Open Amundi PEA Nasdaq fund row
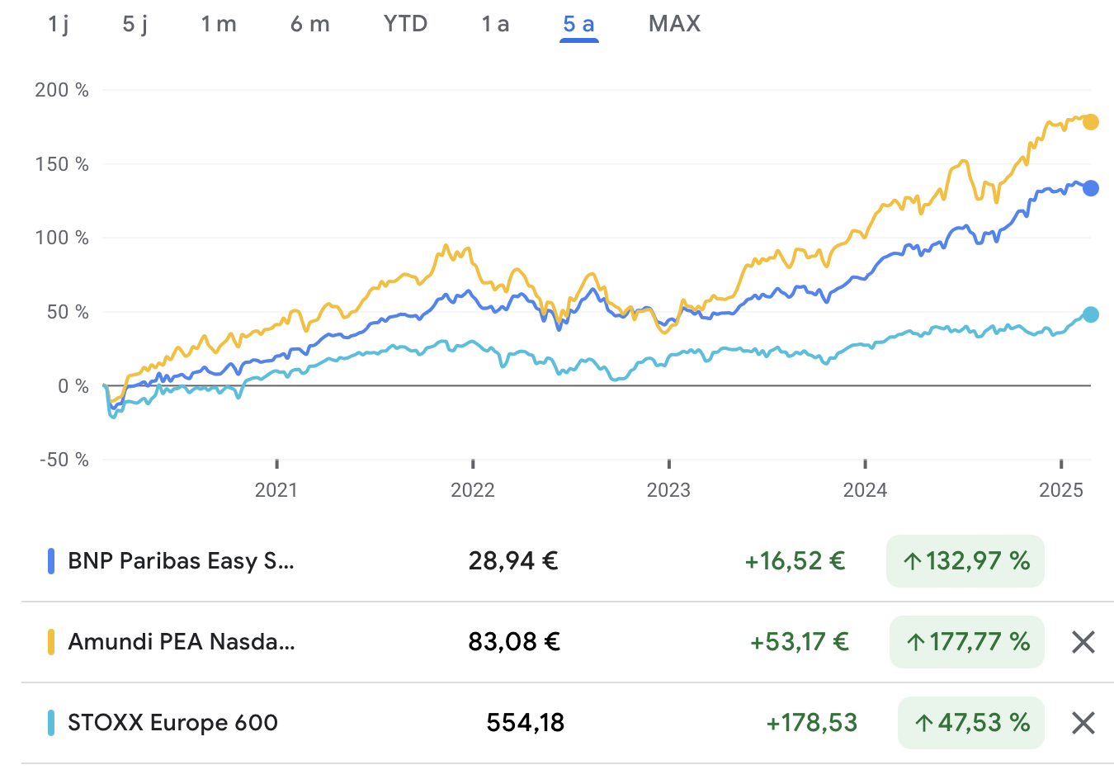Screen dimensions: 1114x779 [x=182, y=642]
